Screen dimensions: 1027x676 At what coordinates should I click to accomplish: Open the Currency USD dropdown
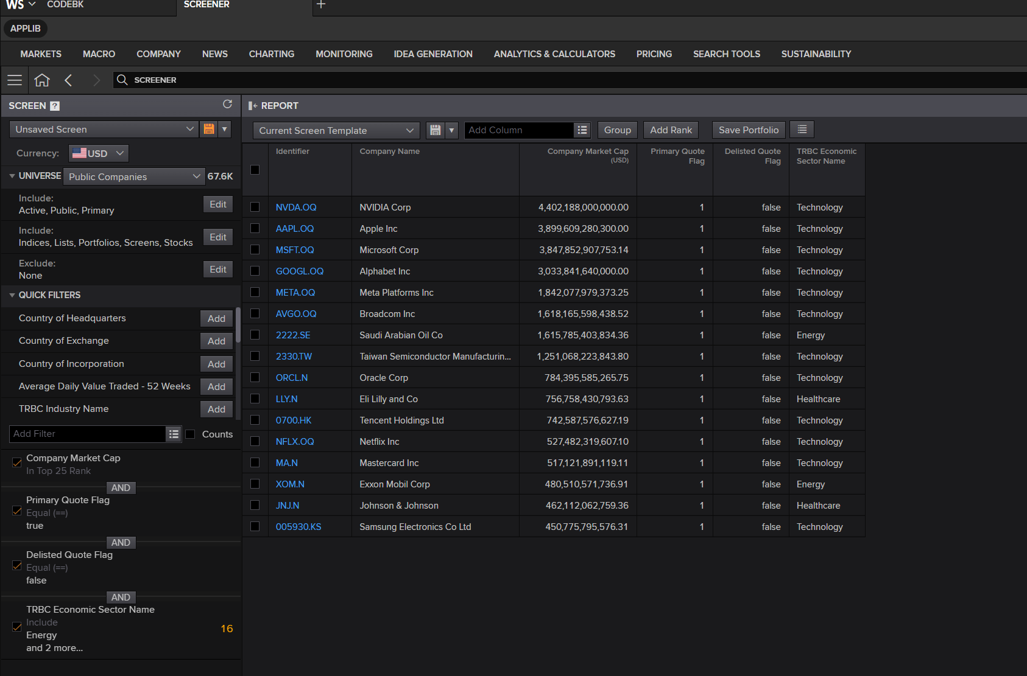(x=99, y=153)
